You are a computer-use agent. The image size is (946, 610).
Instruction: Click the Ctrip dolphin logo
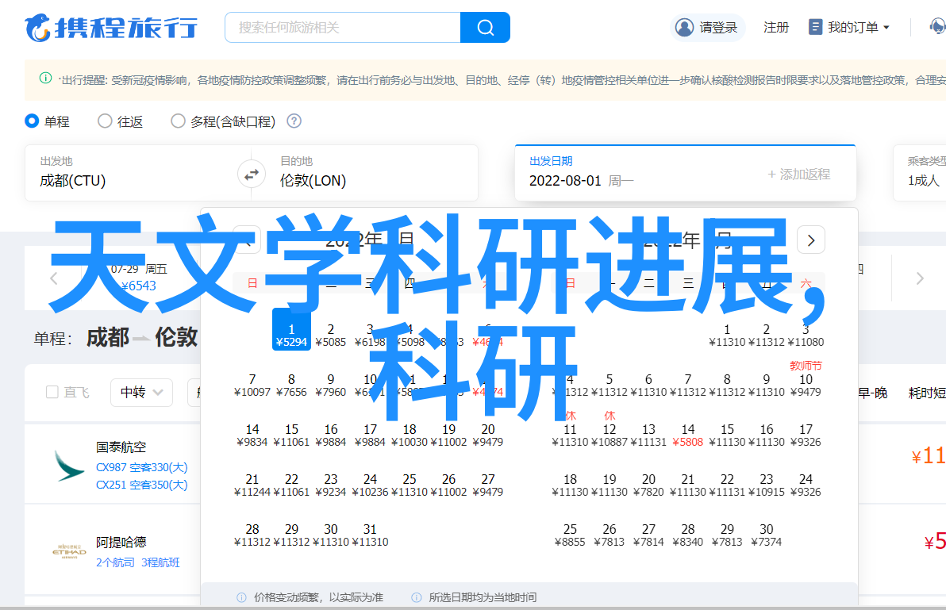(x=111, y=28)
